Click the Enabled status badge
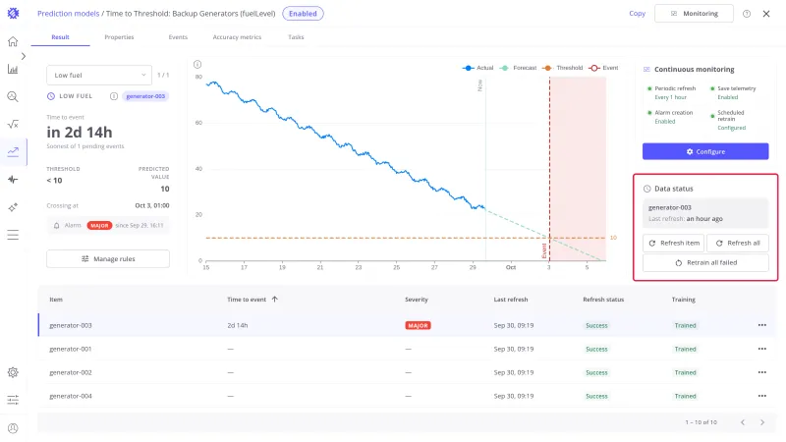The image size is (786, 442). pos(303,14)
